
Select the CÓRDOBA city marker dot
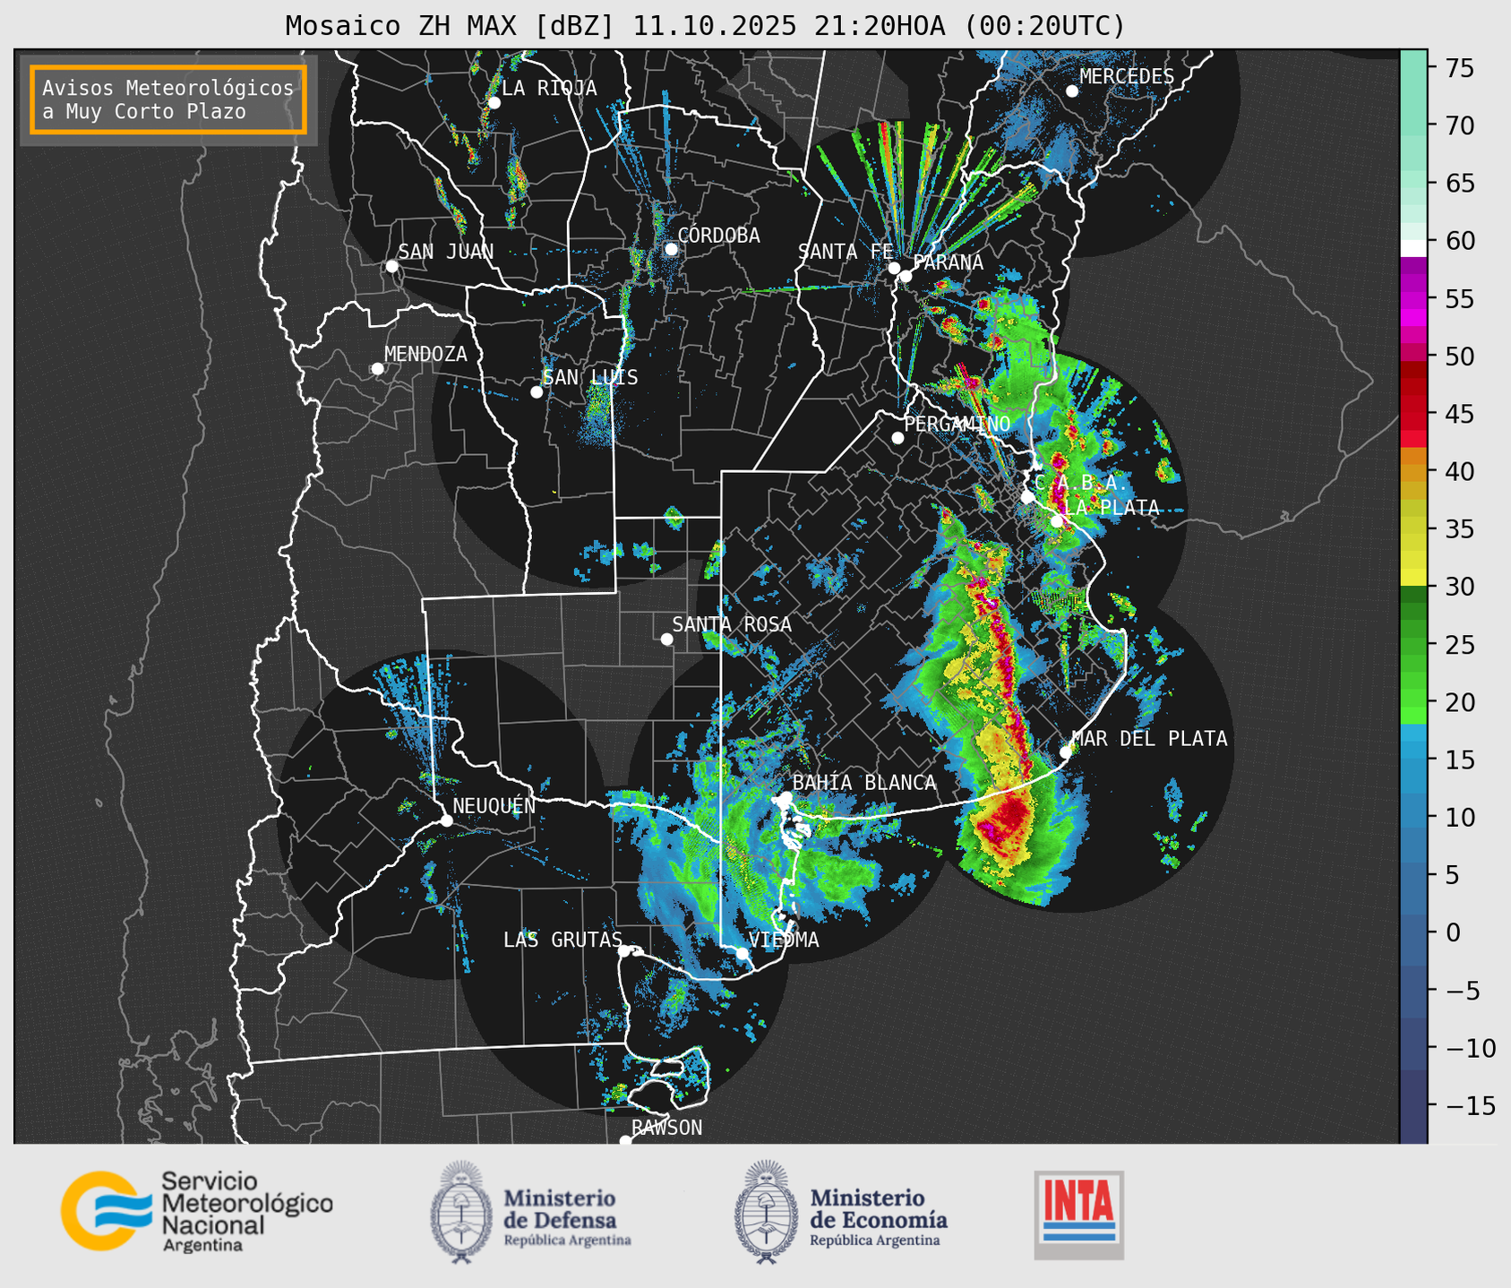pyautogui.click(x=671, y=249)
